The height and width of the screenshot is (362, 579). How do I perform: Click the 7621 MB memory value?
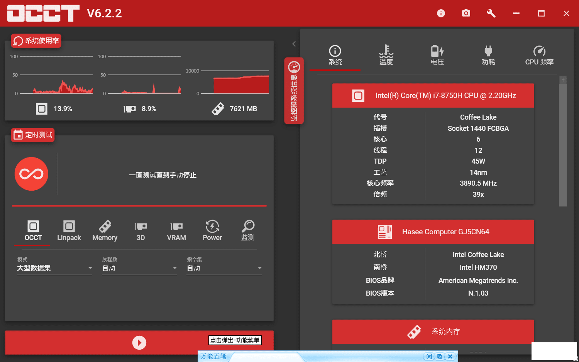click(243, 109)
